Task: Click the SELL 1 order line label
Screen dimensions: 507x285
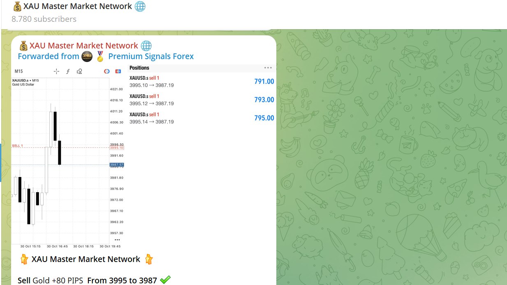Action: [x=18, y=146]
